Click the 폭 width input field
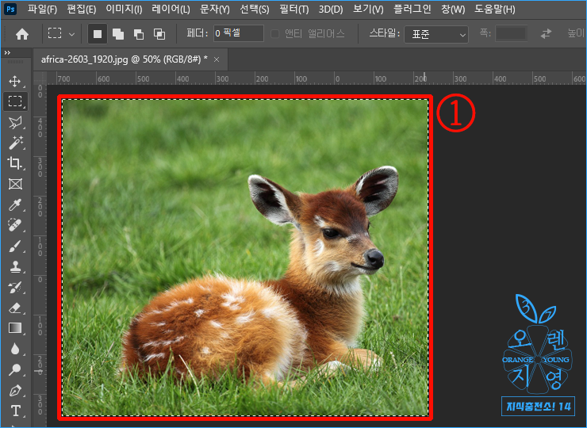This screenshot has width=587, height=428. click(512, 33)
